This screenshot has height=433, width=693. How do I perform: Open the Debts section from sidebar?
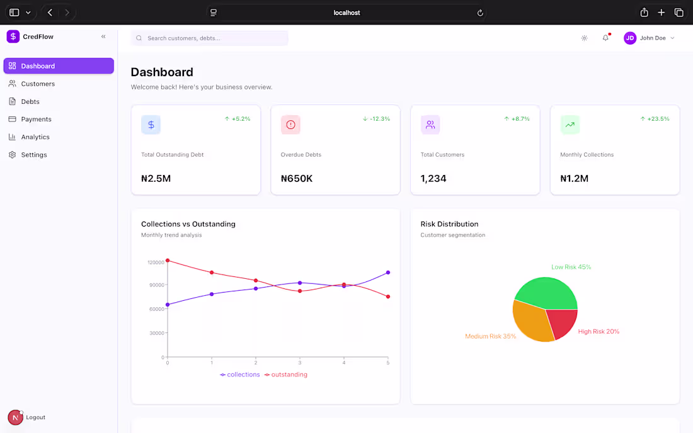[30, 101]
